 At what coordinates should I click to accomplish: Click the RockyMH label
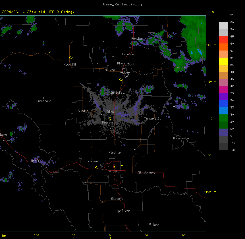[x=70, y=64]
